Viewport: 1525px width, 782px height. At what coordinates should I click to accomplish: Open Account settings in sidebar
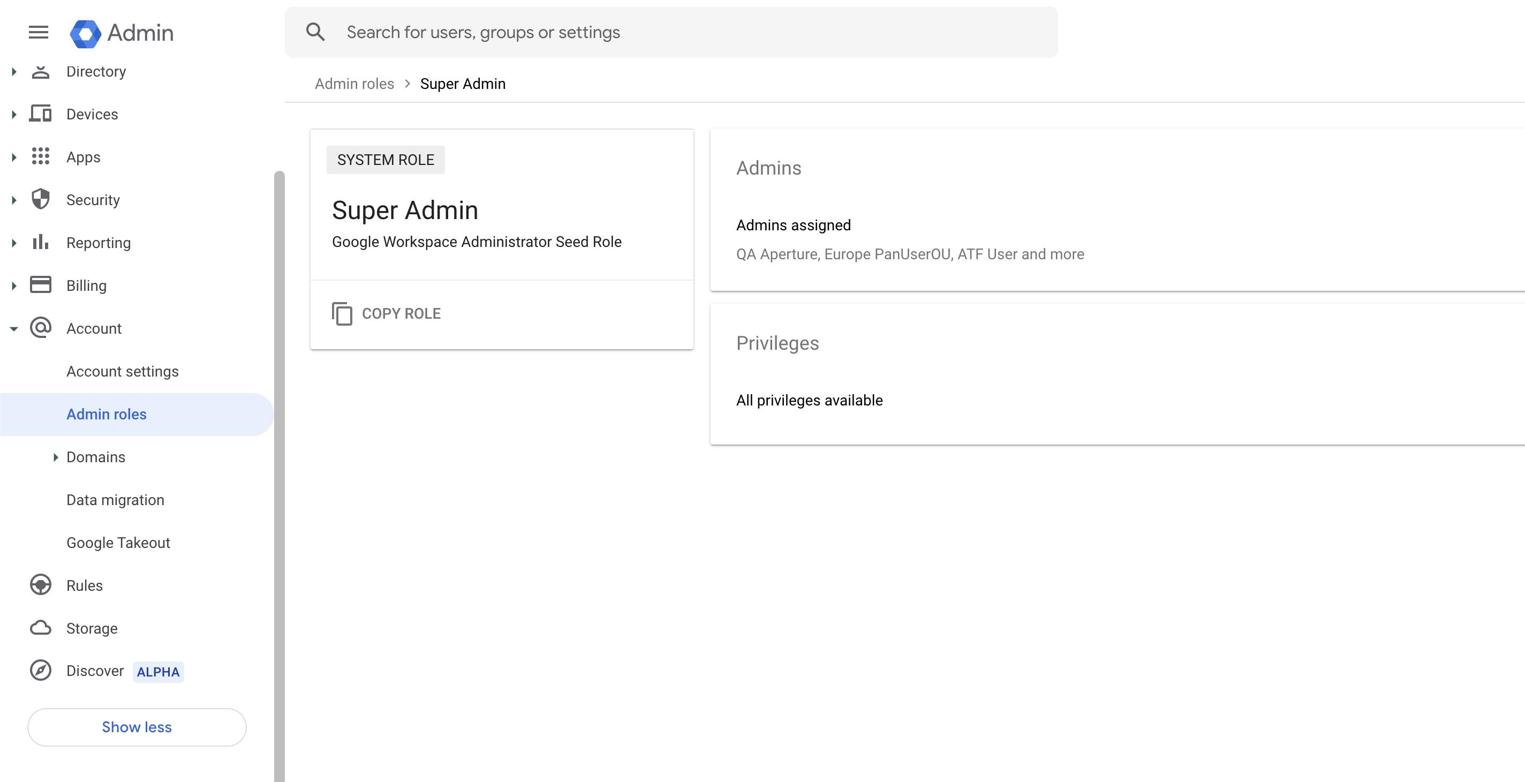pyautogui.click(x=122, y=371)
